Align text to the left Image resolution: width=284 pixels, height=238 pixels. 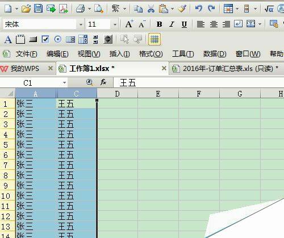[201, 24]
